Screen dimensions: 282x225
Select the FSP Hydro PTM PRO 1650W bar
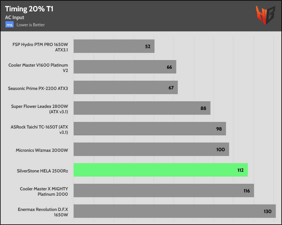click(114, 46)
